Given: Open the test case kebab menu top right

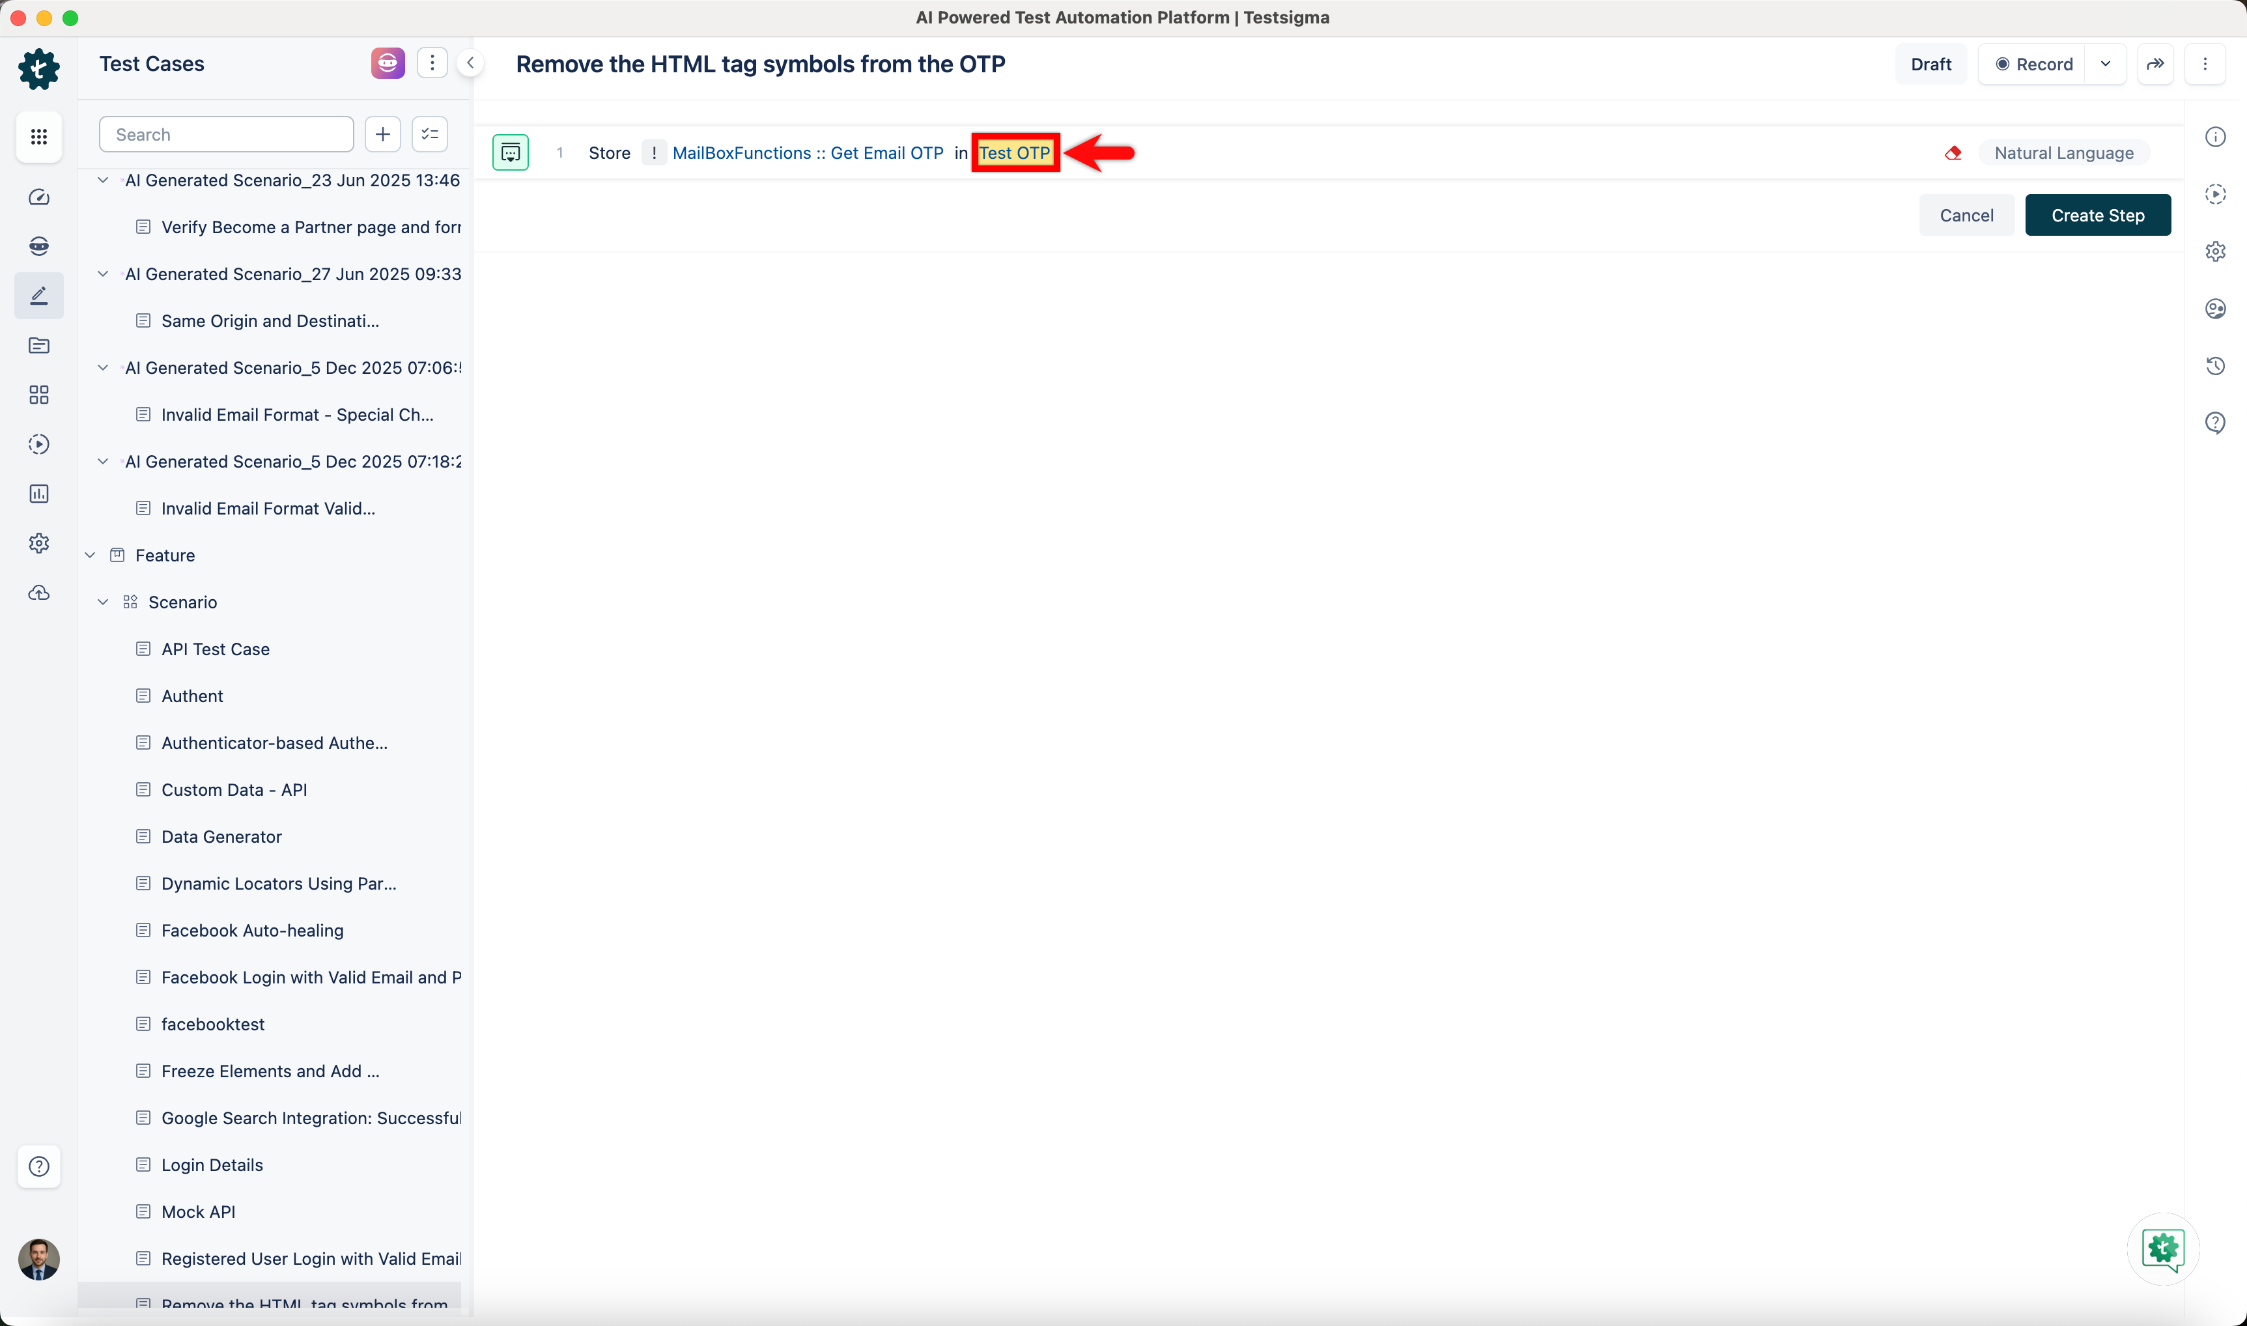Looking at the screenshot, I should tap(2207, 63).
